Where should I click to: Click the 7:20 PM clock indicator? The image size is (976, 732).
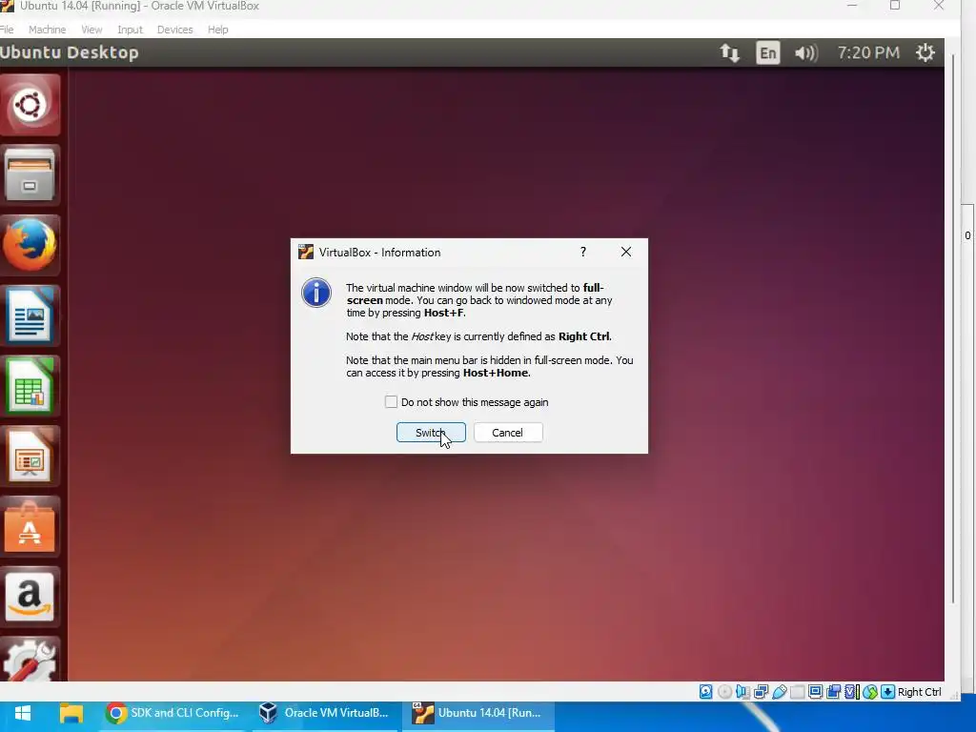868,53
